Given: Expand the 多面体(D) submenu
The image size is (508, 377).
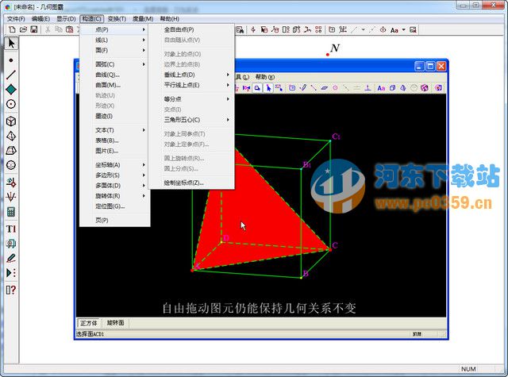Looking at the screenshot, I should tap(114, 186).
